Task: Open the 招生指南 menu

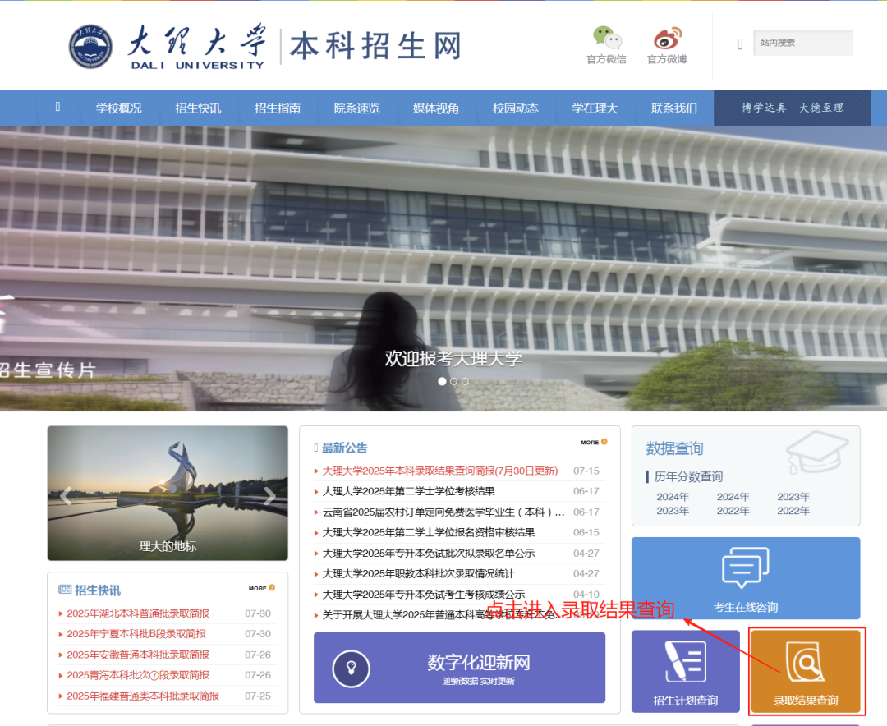Action: tap(277, 108)
